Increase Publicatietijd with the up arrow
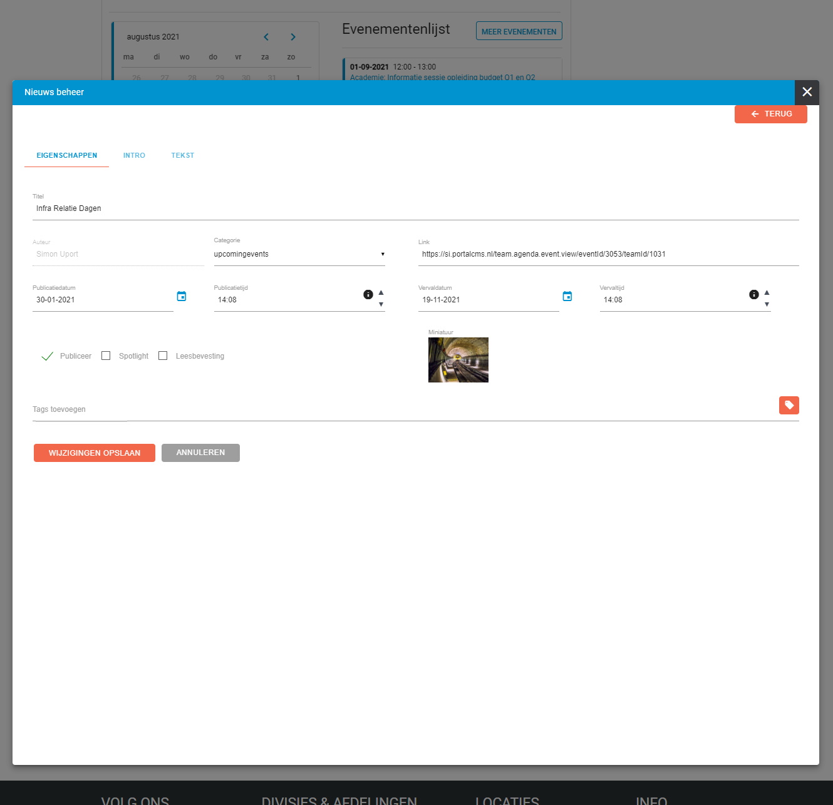This screenshot has width=833, height=805. pos(381,292)
